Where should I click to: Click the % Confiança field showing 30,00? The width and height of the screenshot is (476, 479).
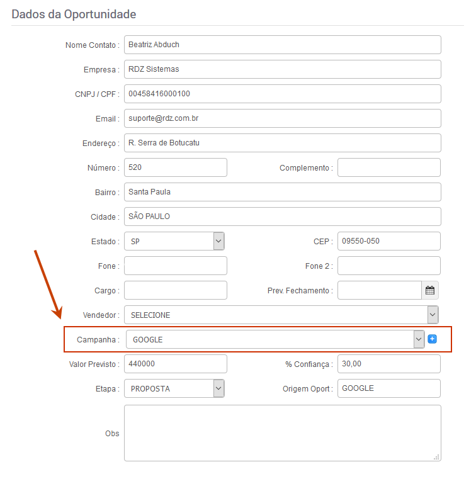point(389,364)
